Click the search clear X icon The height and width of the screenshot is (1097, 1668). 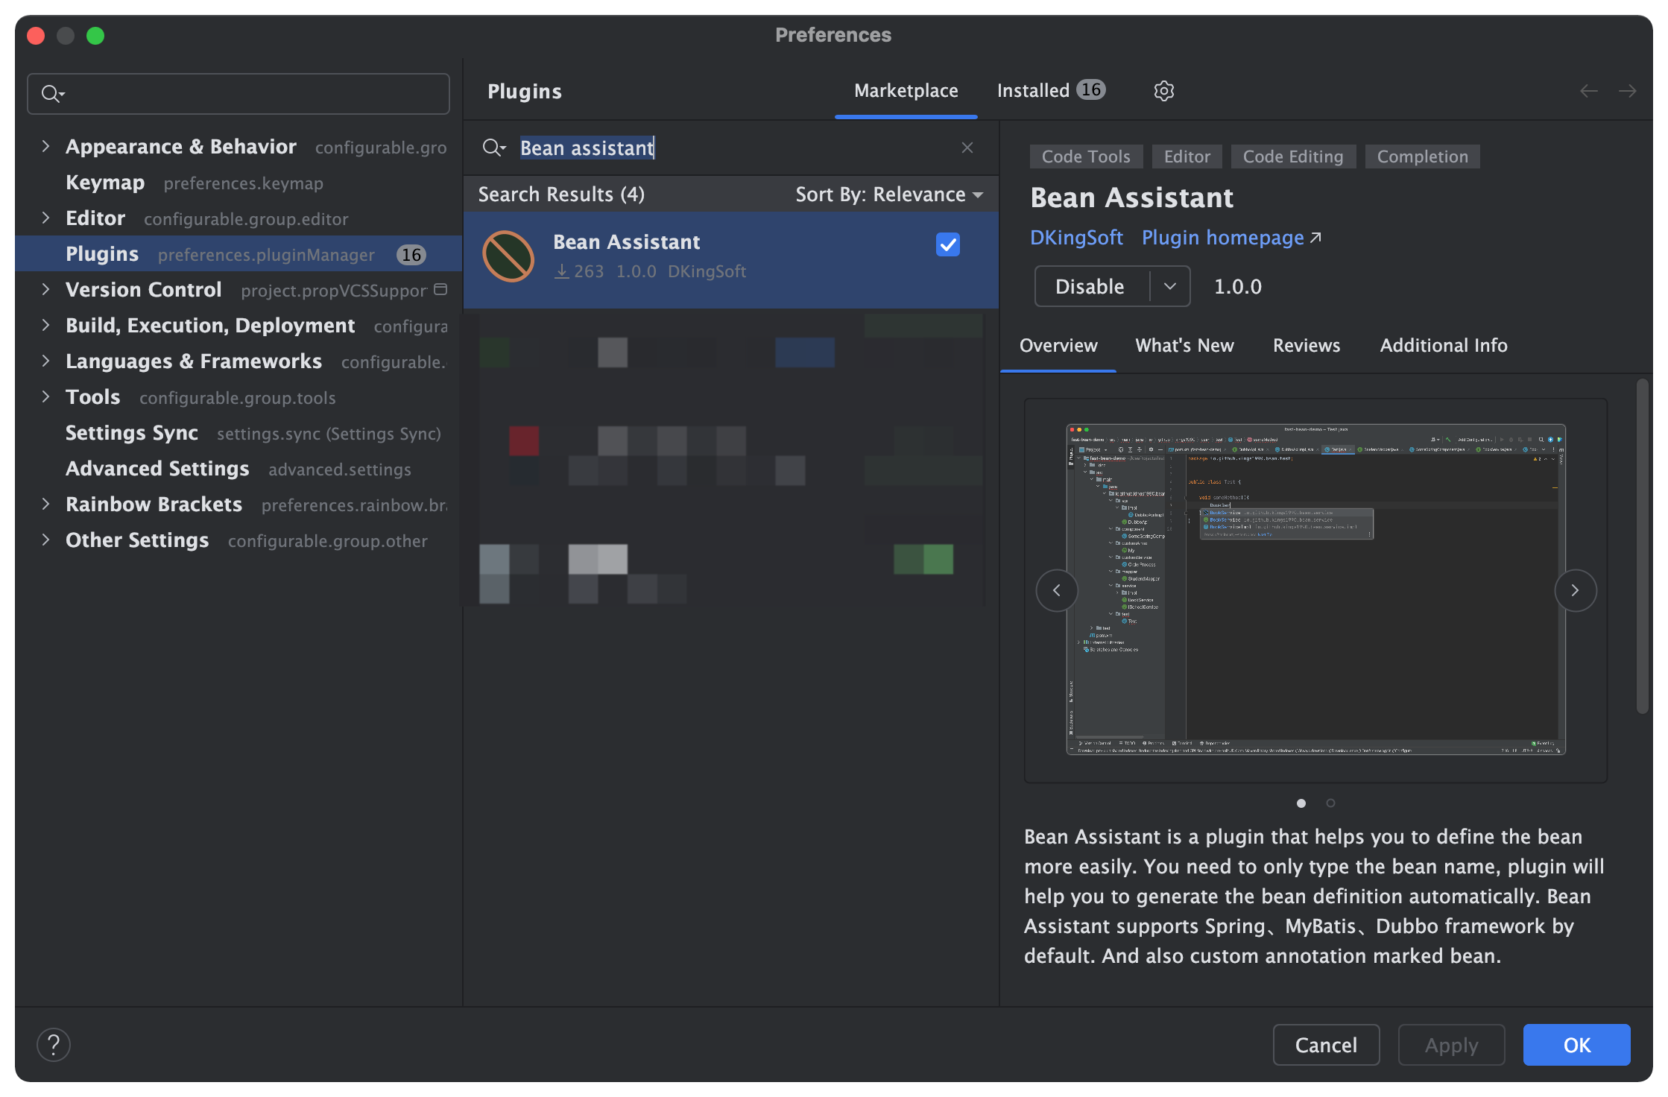(x=967, y=147)
